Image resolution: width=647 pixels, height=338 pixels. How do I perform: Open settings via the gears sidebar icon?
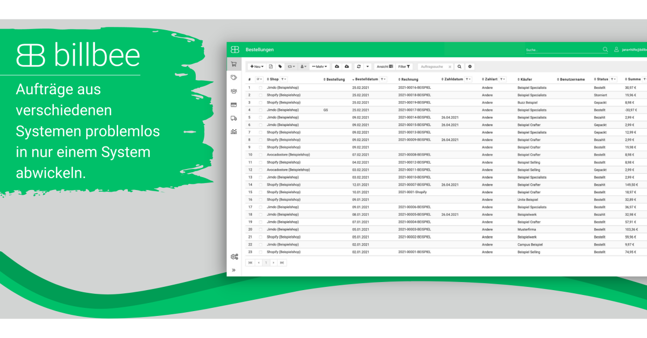234,257
